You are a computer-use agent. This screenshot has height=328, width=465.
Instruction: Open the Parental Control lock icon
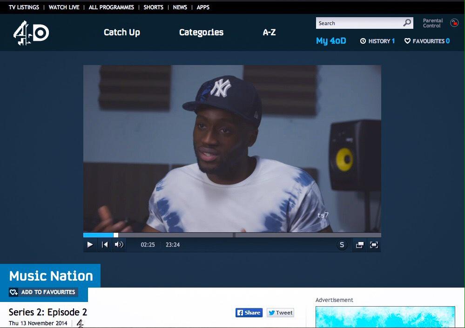455,23
